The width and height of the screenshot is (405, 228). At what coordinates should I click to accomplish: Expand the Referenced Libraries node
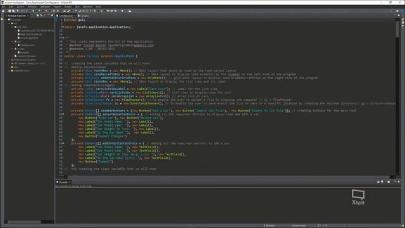[9, 60]
